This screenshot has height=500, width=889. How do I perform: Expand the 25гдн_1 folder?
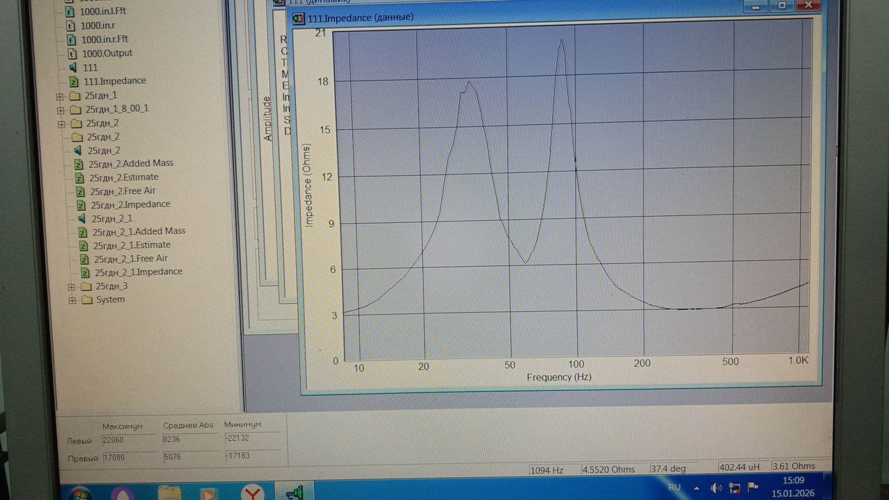point(60,96)
